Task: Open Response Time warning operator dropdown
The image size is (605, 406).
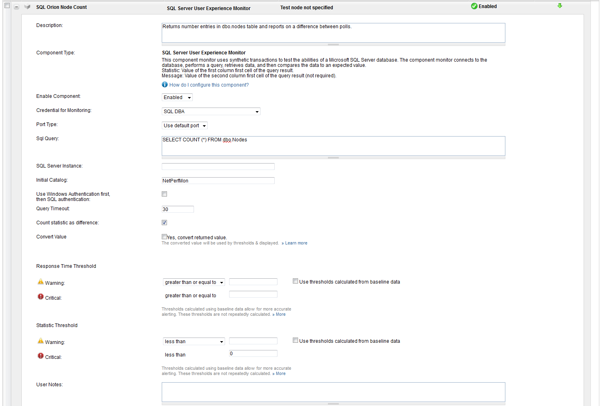Action: click(194, 282)
